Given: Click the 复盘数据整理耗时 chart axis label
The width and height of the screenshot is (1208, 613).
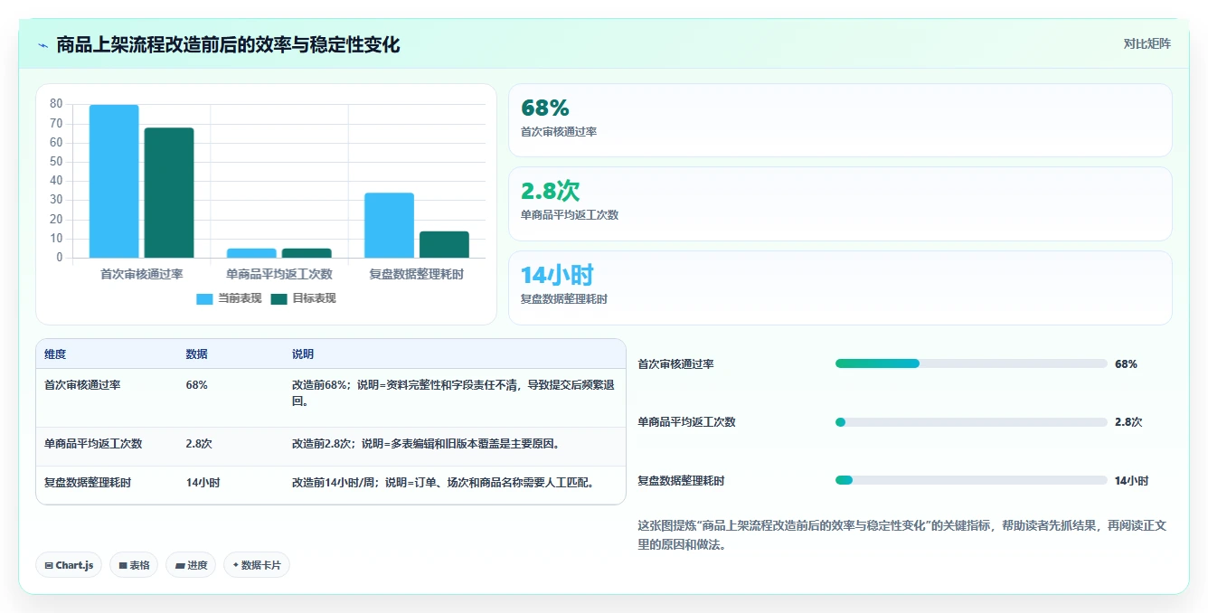Looking at the screenshot, I should (x=417, y=274).
